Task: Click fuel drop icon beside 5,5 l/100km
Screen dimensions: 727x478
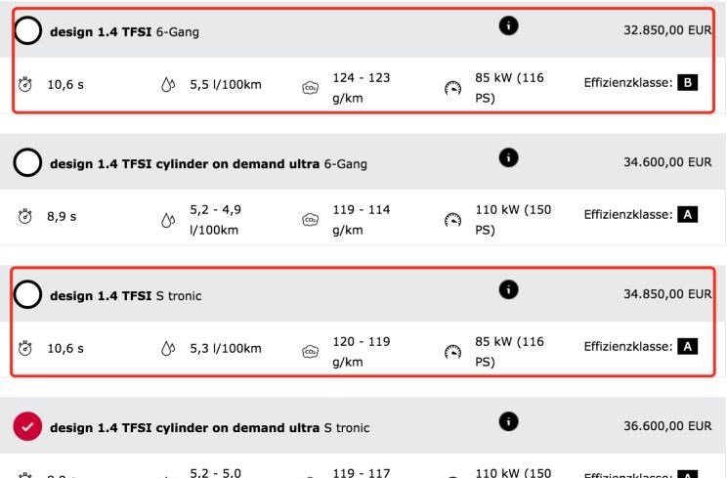Action: (x=168, y=85)
